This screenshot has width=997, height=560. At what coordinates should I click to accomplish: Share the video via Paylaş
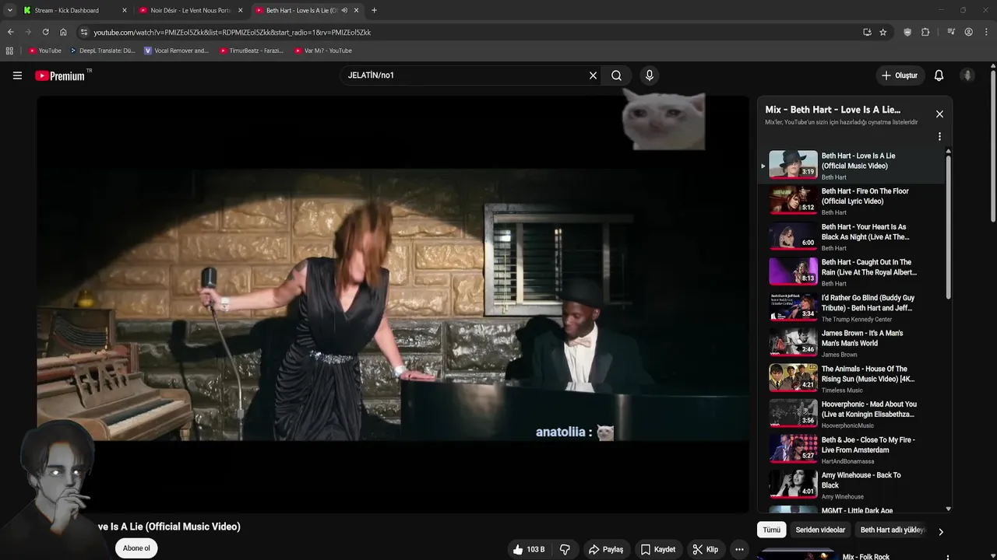[x=605, y=549]
